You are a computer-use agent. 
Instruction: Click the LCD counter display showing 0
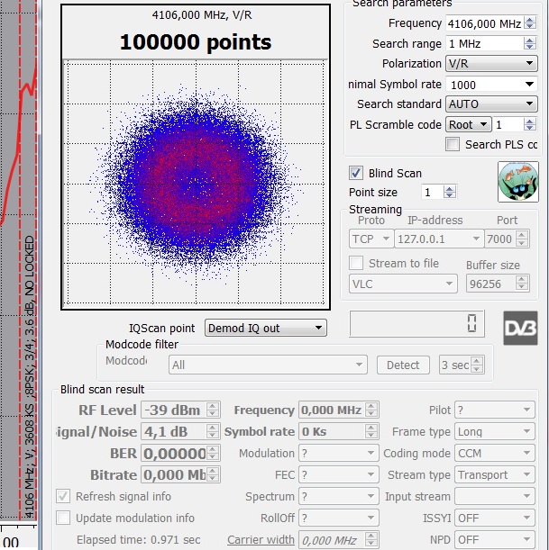[x=416, y=323]
